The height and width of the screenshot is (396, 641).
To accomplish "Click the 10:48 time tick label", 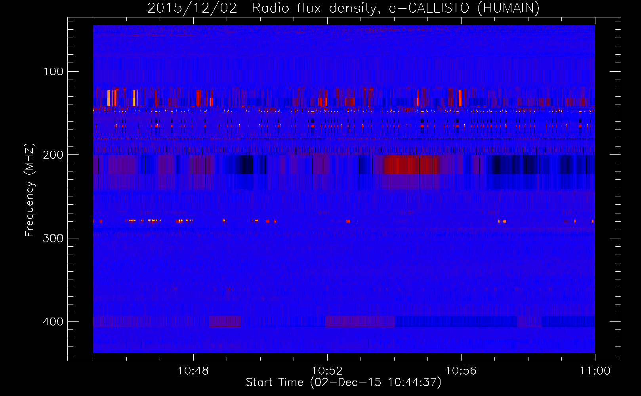I will (x=193, y=371).
